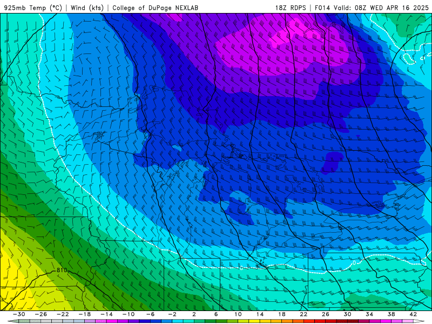This screenshot has width=432, height=324.
Task: Click the '26' color scale value
Action: click(x=326, y=314)
